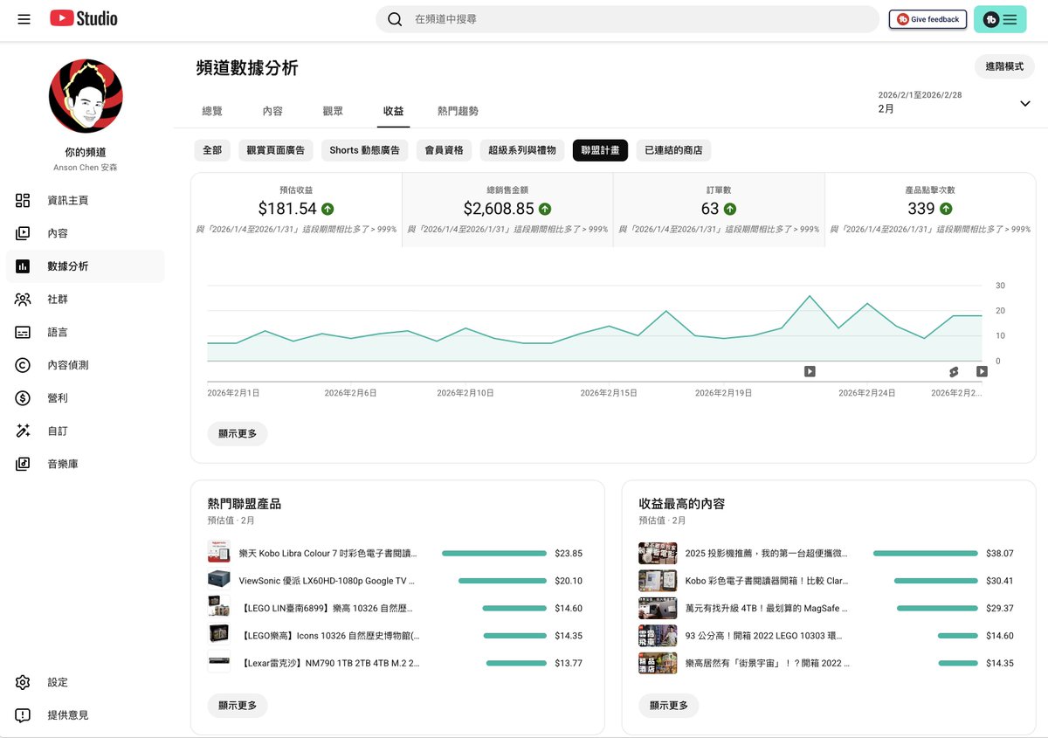
Task: Expand the 2月 date range dropdown
Action: click(x=955, y=103)
